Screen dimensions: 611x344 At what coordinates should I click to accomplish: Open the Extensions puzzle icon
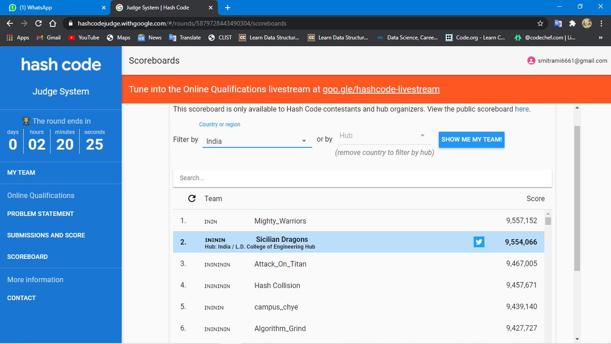point(572,23)
